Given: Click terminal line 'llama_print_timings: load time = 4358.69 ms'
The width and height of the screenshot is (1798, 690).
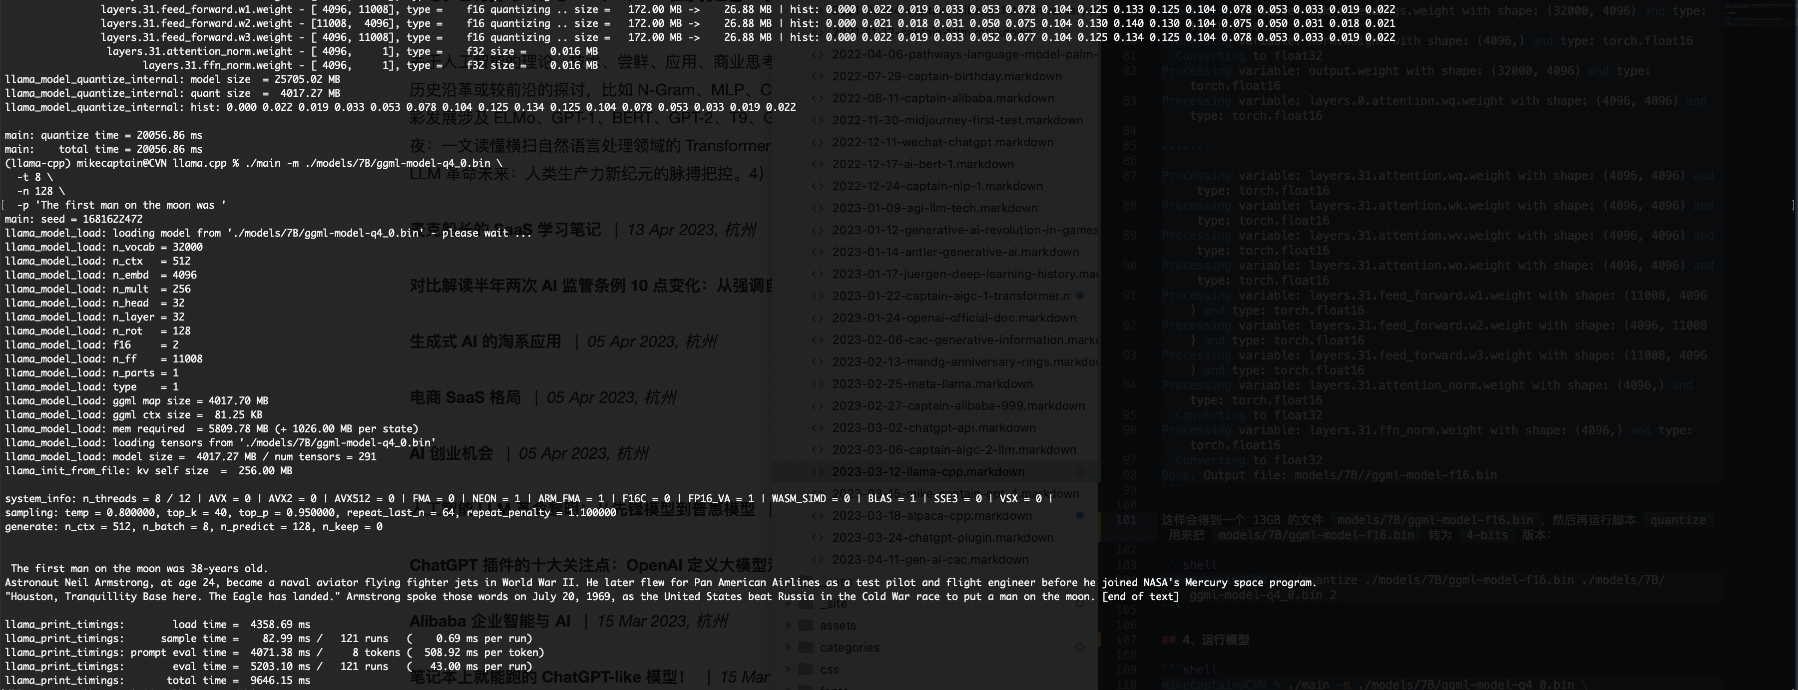Looking at the screenshot, I should click(x=157, y=625).
